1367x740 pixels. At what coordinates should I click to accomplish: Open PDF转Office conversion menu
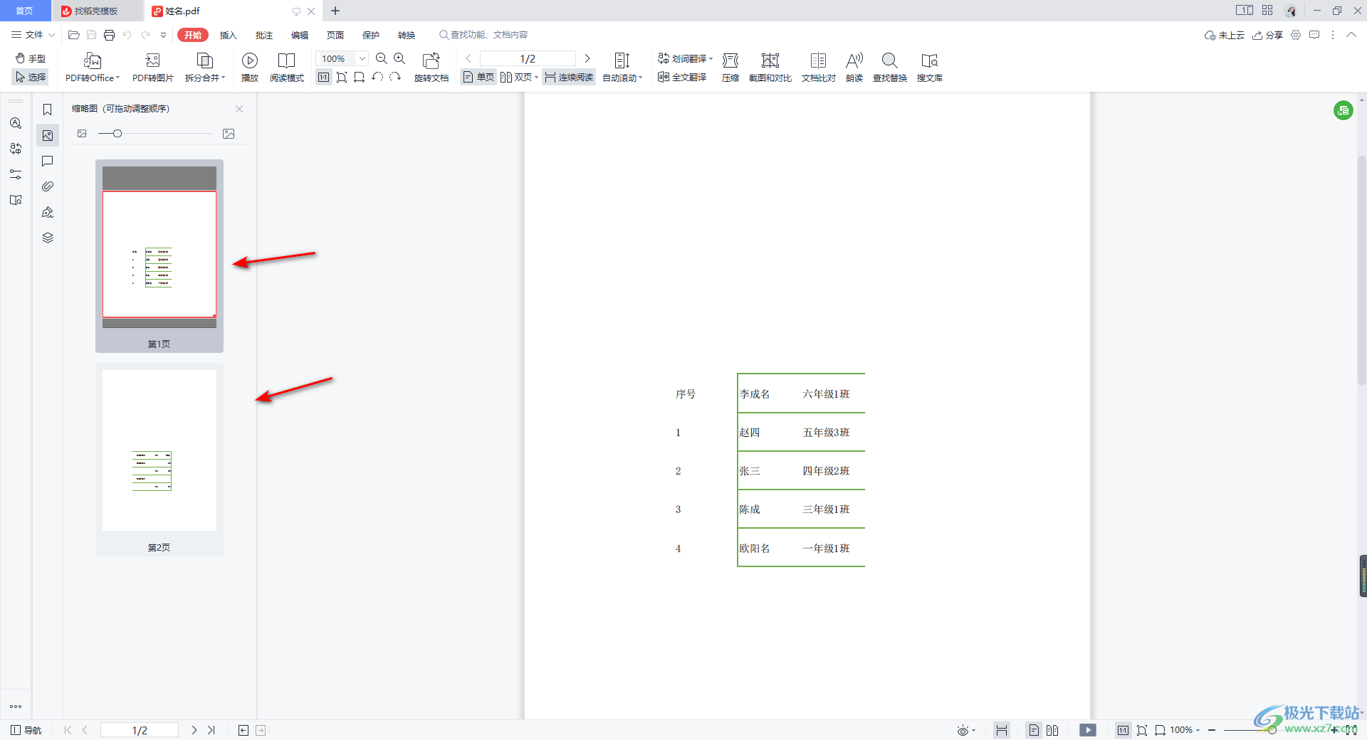click(93, 68)
